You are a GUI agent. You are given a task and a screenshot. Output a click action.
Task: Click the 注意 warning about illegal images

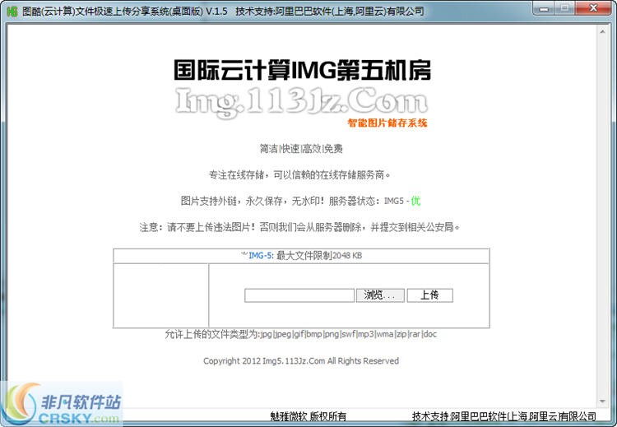coord(299,227)
